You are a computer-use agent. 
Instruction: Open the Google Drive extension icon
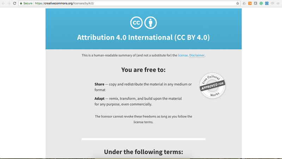pyautogui.click(x=244, y=4)
